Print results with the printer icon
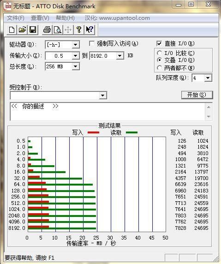This screenshot has width=221, height=264. (47, 30)
